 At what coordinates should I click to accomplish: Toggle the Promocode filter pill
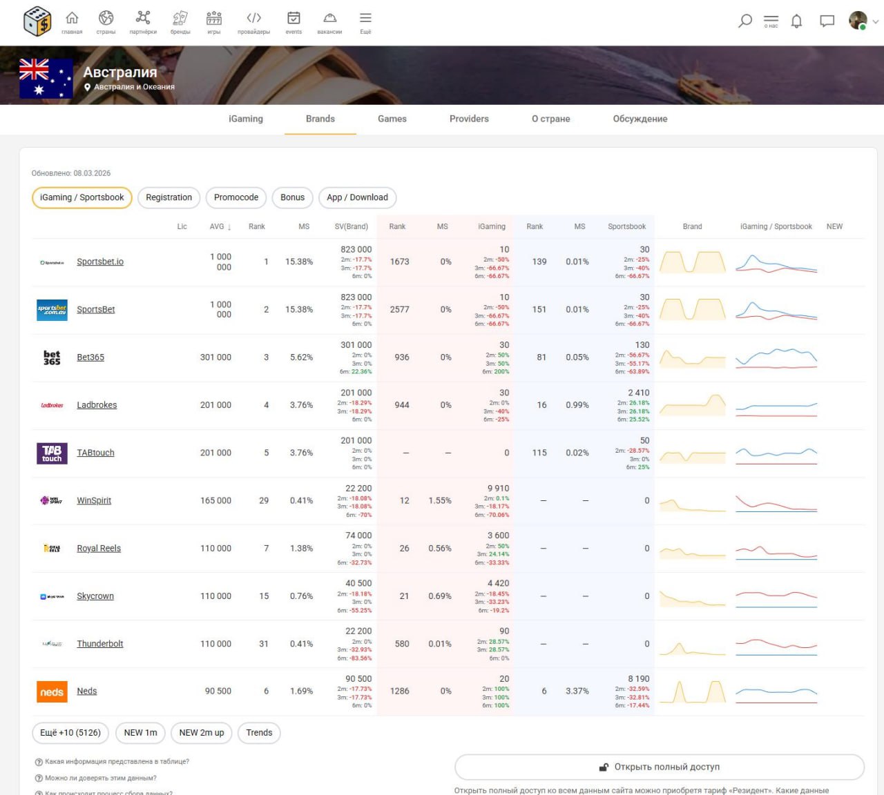236,197
